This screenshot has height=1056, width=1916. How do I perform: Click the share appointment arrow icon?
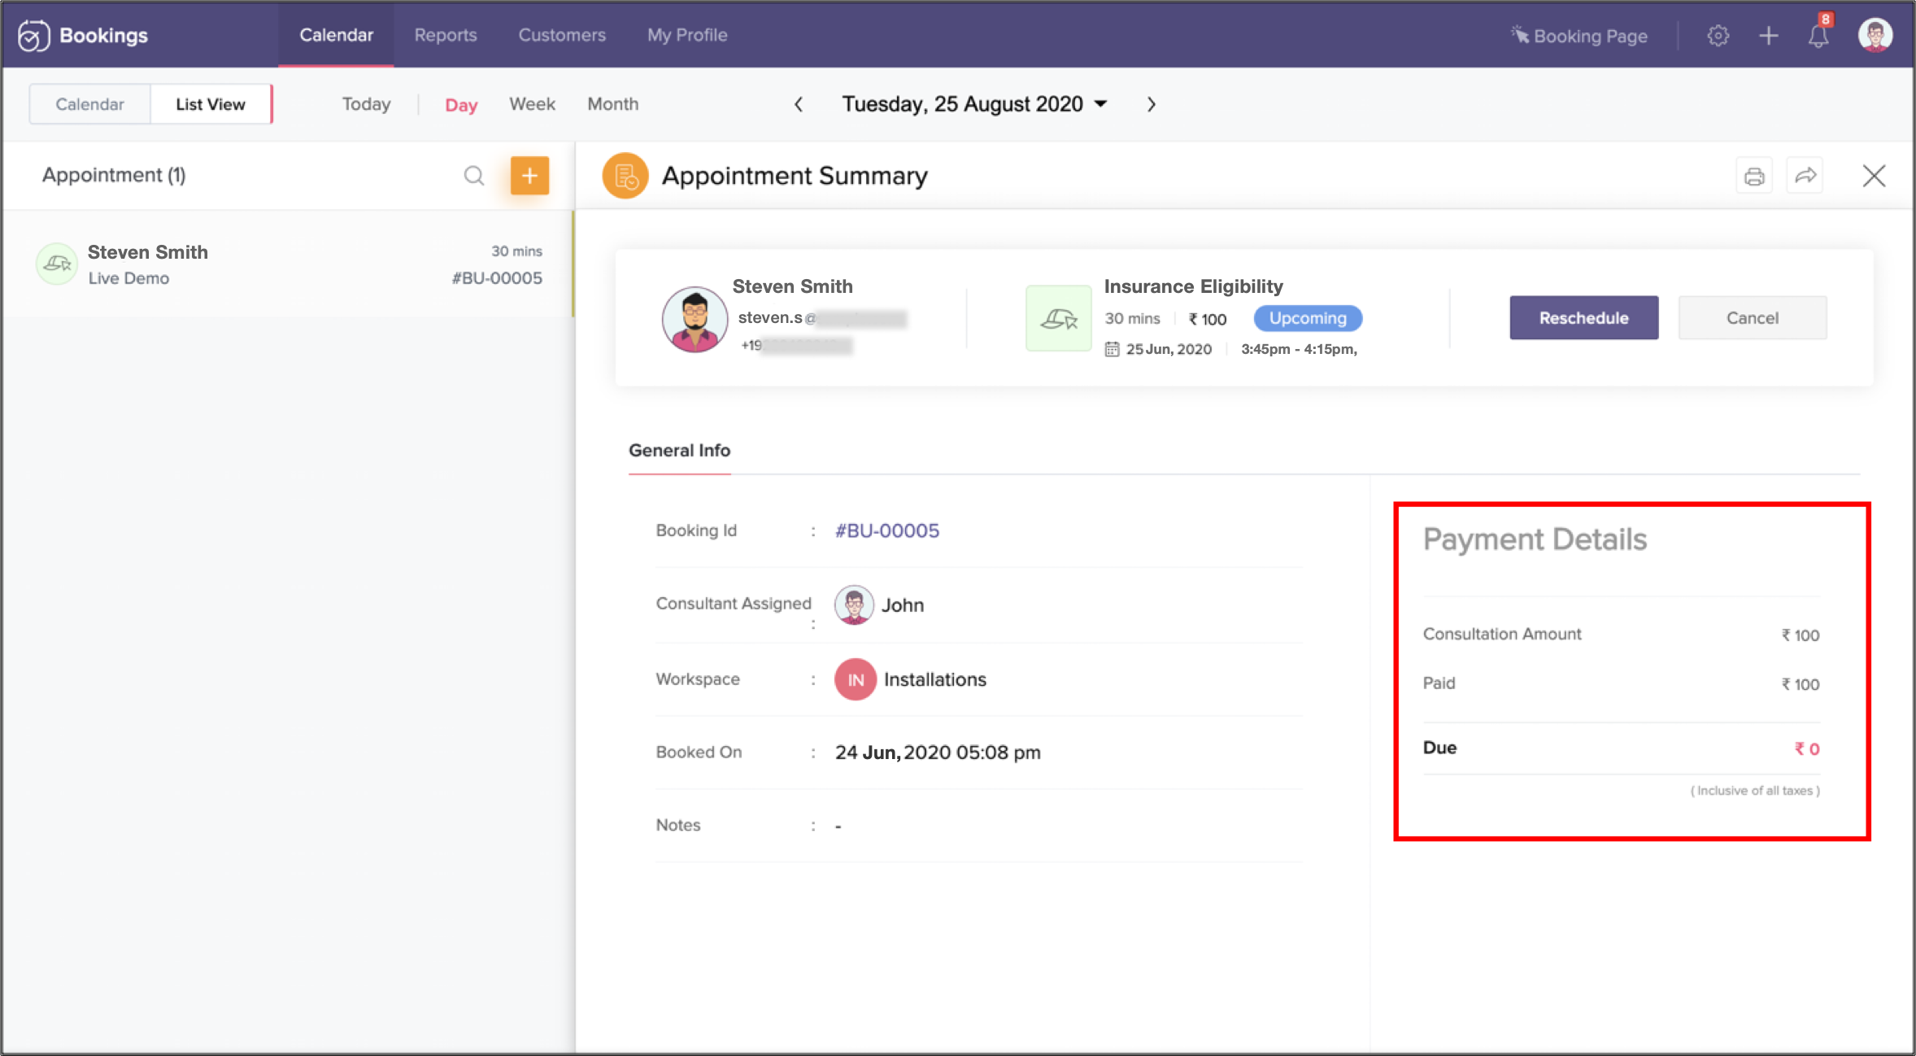(x=1805, y=176)
